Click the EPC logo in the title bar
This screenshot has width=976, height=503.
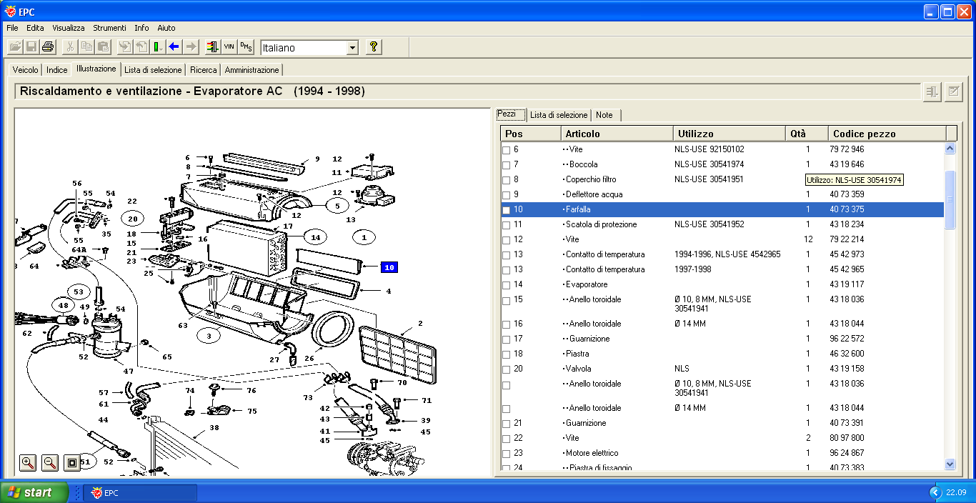pyautogui.click(x=9, y=11)
